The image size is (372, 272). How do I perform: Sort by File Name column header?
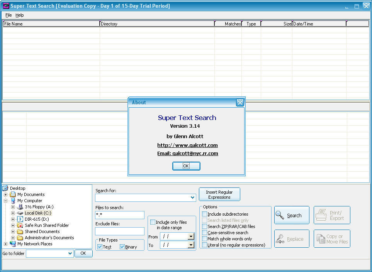tap(51, 24)
